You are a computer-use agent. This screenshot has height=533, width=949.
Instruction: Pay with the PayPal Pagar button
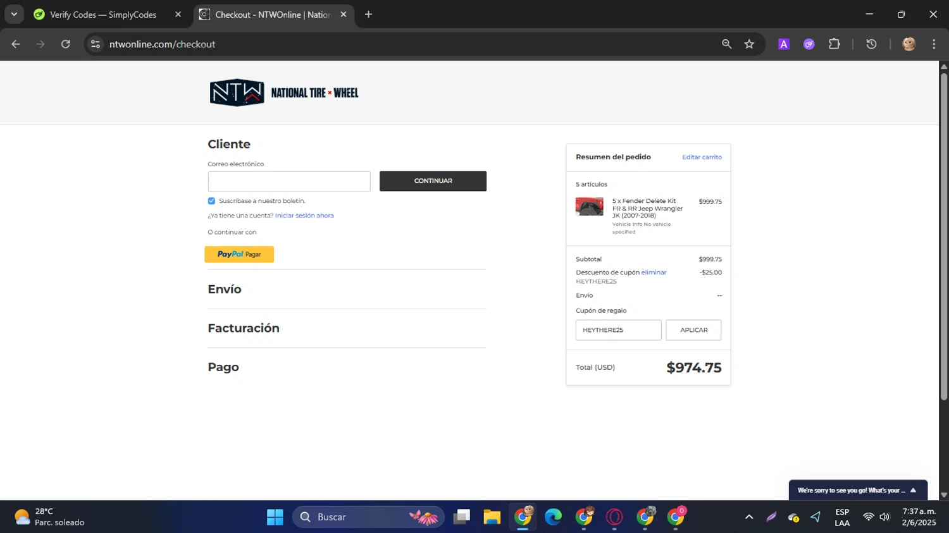[x=239, y=254]
